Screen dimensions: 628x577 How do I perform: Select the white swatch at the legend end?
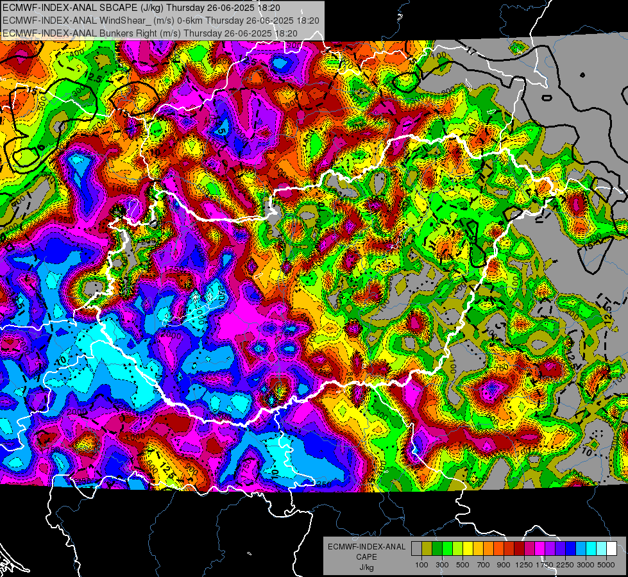coord(611,549)
